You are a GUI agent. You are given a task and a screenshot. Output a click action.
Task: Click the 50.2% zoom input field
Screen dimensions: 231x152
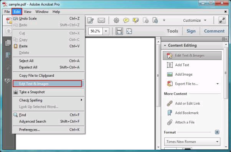95,31
